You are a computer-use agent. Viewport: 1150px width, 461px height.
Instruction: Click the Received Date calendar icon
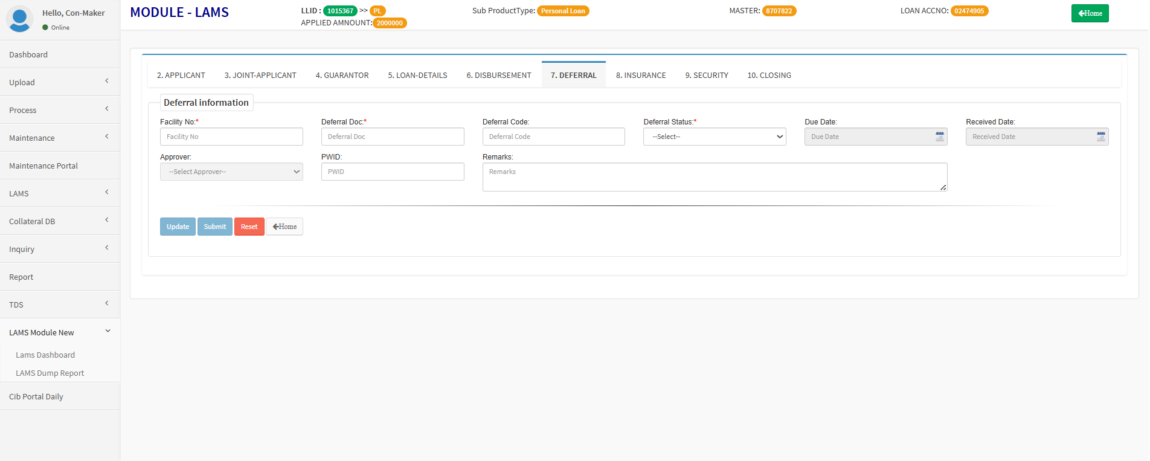[1100, 137]
